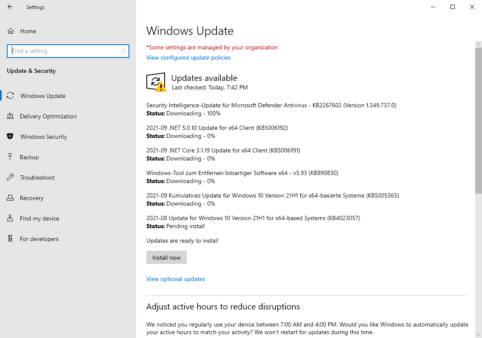Click the .NET Core 3.1.19 KB5006191 entry
This screenshot has width=482, height=338.
pos(223,150)
